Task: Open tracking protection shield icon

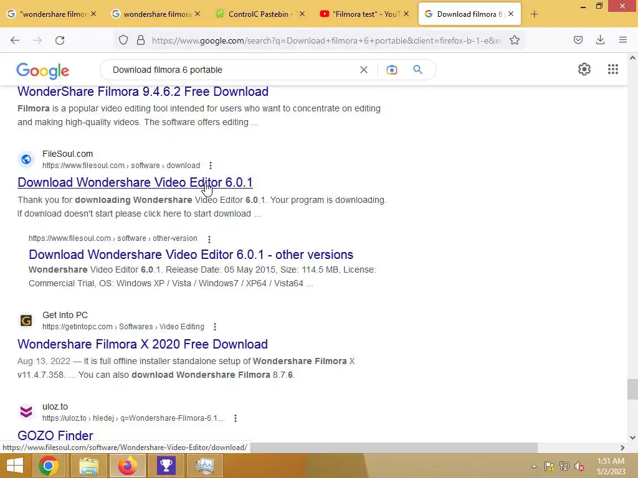Action: (123, 40)
